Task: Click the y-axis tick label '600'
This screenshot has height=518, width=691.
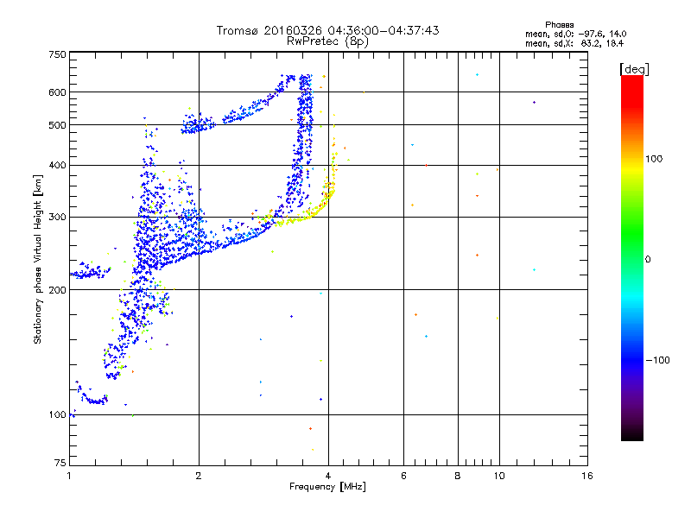Action: click(x=57, y=92)
